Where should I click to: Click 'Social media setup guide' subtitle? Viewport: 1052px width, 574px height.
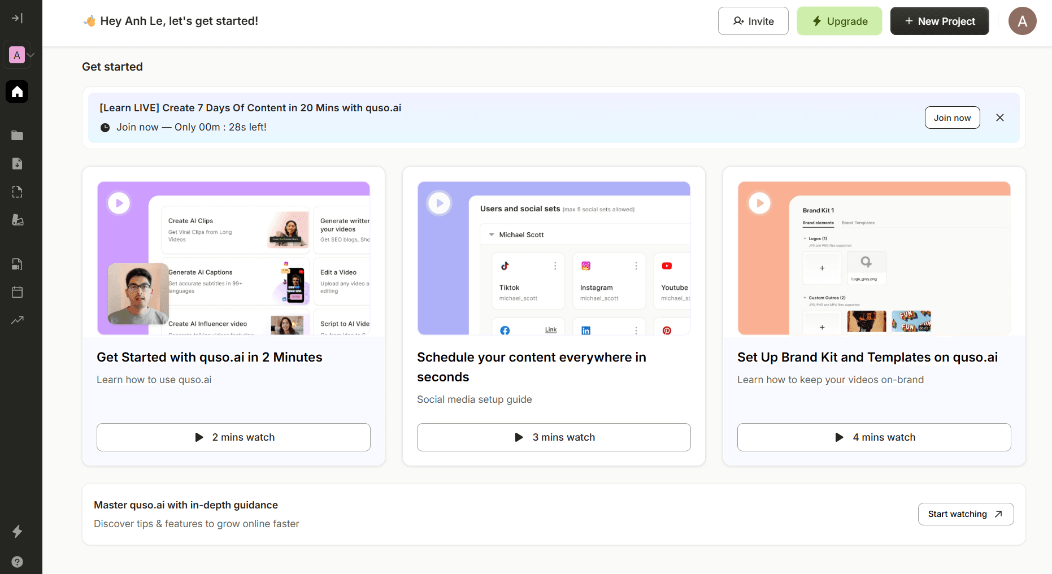[475, 399]
